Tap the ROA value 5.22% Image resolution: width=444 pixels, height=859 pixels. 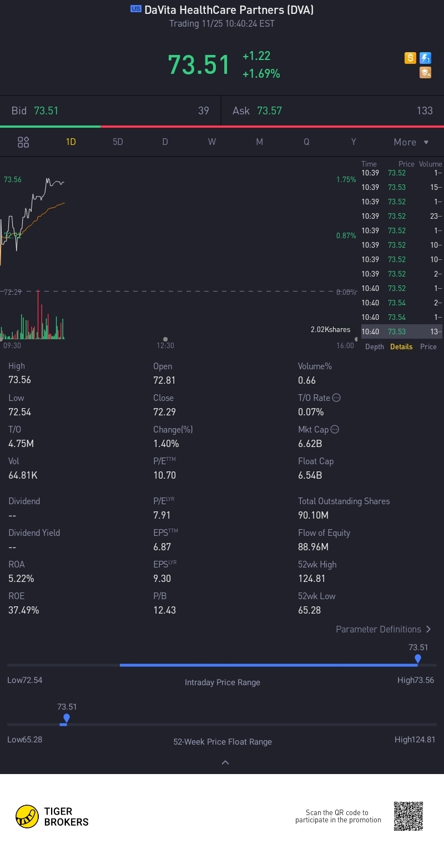click(x=21, y=579)
